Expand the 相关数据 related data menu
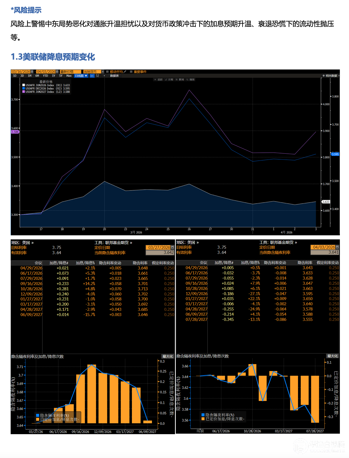Image resolution: width=349 pixels, height=458 pixels. 331,76
